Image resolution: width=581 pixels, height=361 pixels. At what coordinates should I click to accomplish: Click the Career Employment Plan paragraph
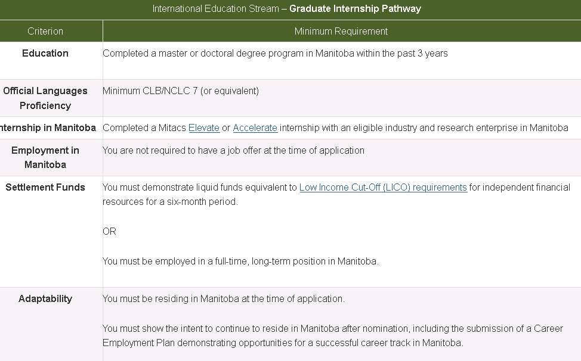[x=333, y=336]
